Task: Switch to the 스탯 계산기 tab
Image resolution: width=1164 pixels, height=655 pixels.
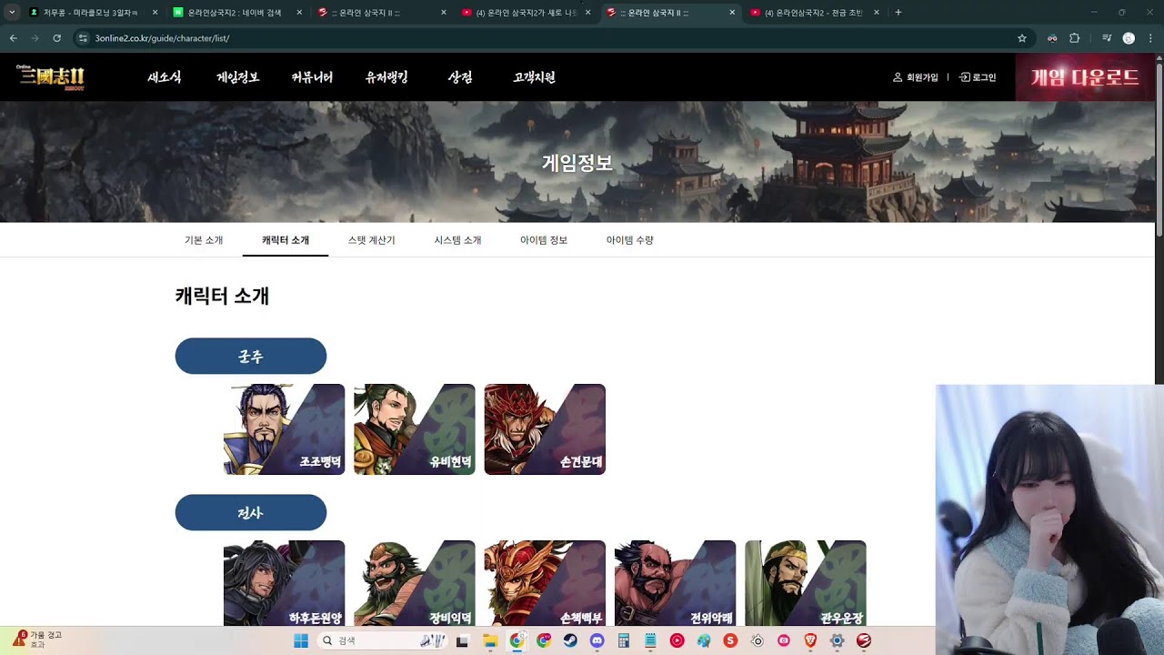Action: tap(371, 240)
